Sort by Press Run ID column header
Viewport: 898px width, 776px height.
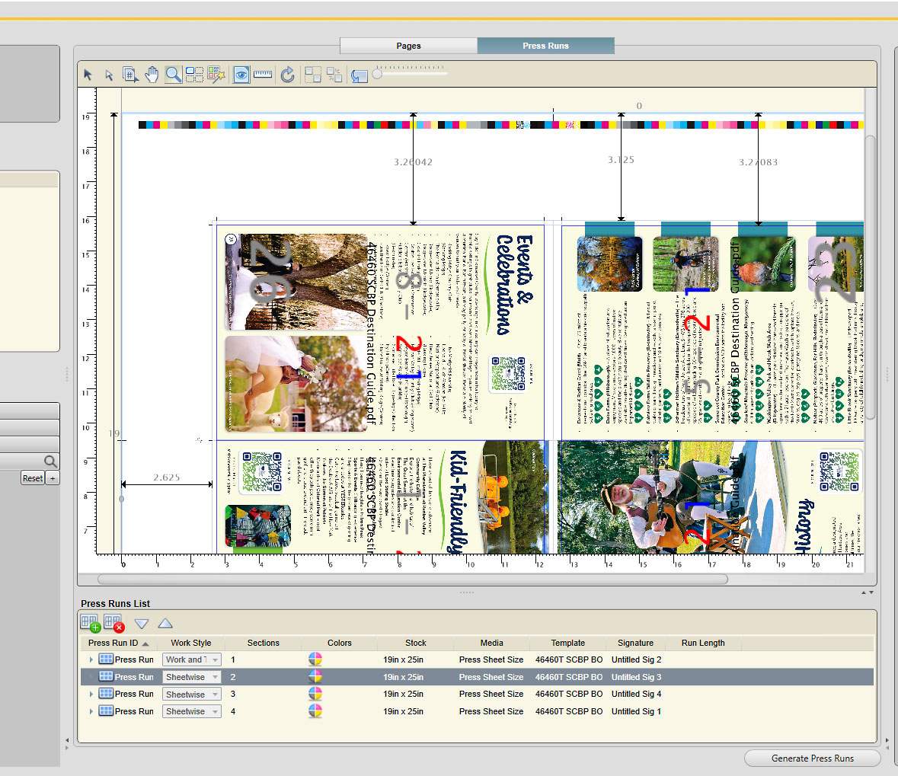coord(113,643)
